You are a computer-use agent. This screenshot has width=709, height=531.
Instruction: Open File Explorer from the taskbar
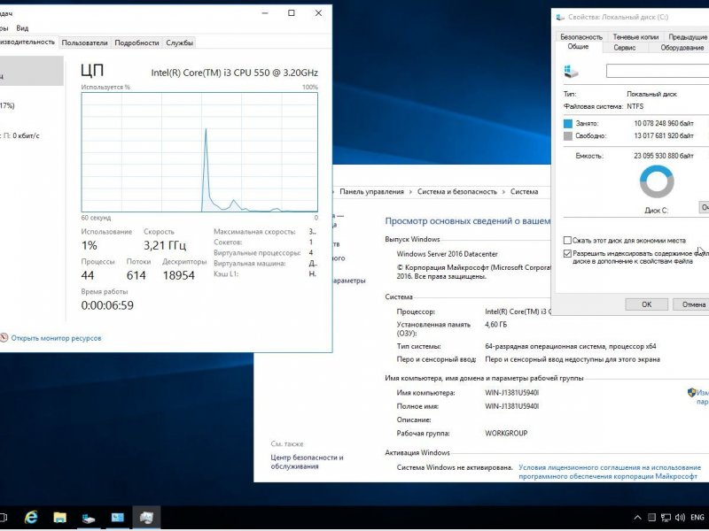point(59,517)
